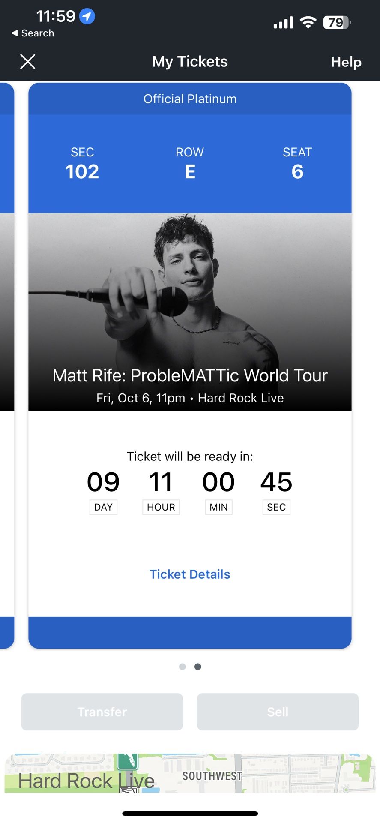Close the My Tickets screen
Image resolution: width=380 pixels, height=823 pixels.
point(28,62)
